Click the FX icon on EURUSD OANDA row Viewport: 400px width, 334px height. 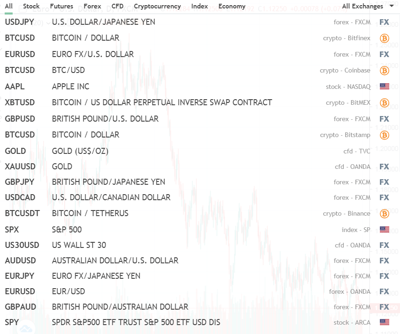[x=384, y=291]
